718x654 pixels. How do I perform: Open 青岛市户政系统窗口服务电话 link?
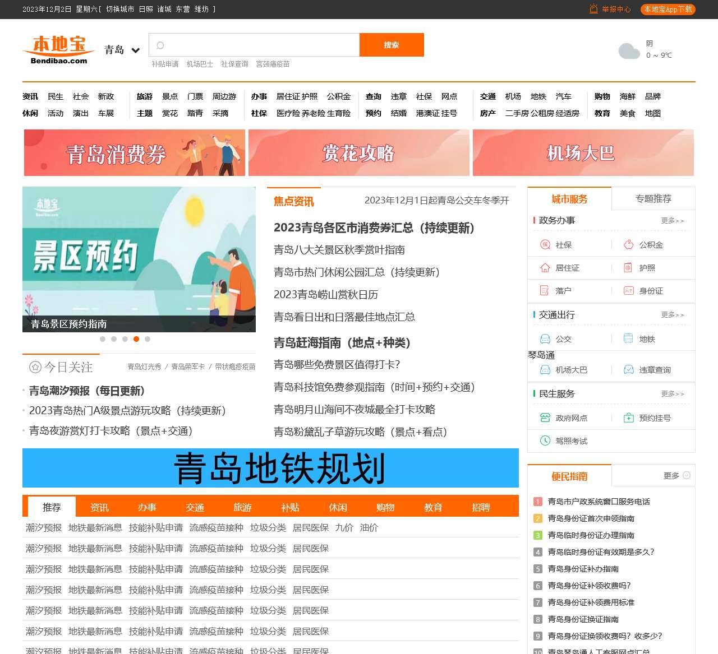pyautogui.click(x=599, y=502)
